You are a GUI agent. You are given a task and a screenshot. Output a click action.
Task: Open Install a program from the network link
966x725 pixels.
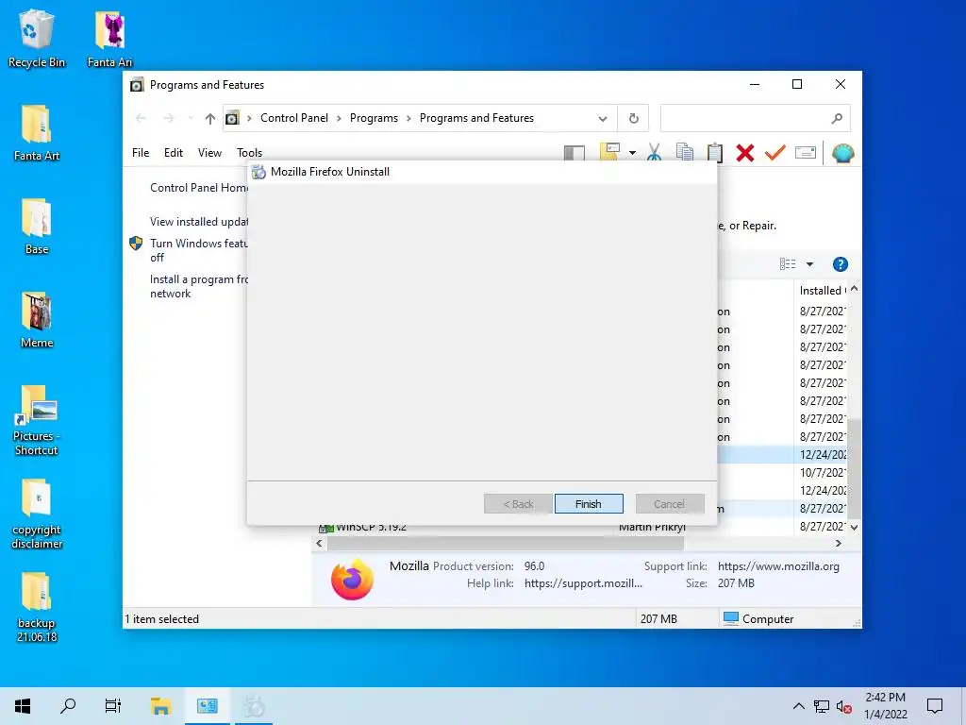198,286
